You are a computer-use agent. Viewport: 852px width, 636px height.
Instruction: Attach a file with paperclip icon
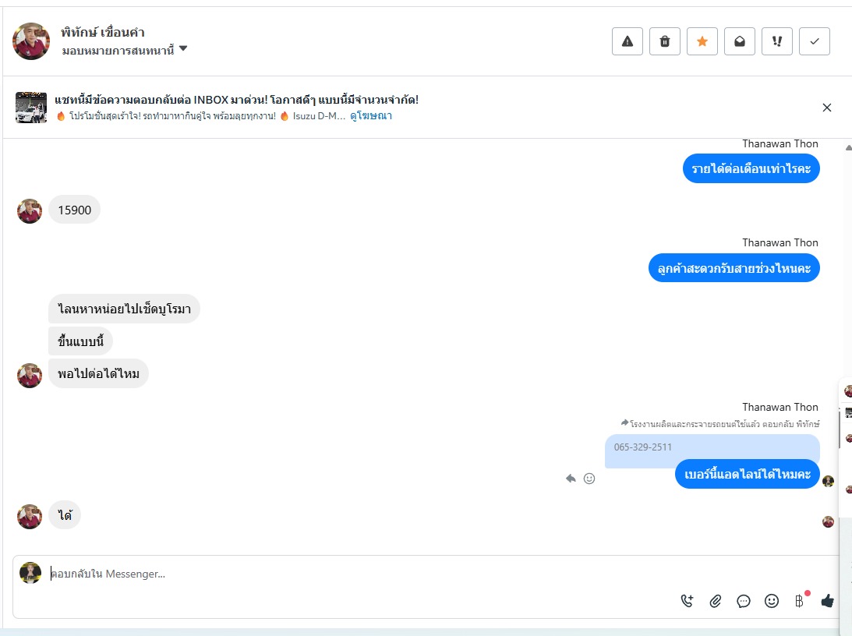click(x=715, y=601)
